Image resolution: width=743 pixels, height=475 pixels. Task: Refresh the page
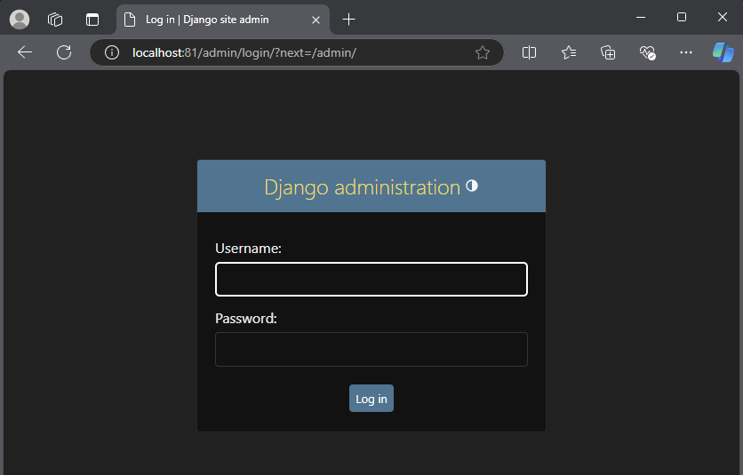tap(64, 52)
